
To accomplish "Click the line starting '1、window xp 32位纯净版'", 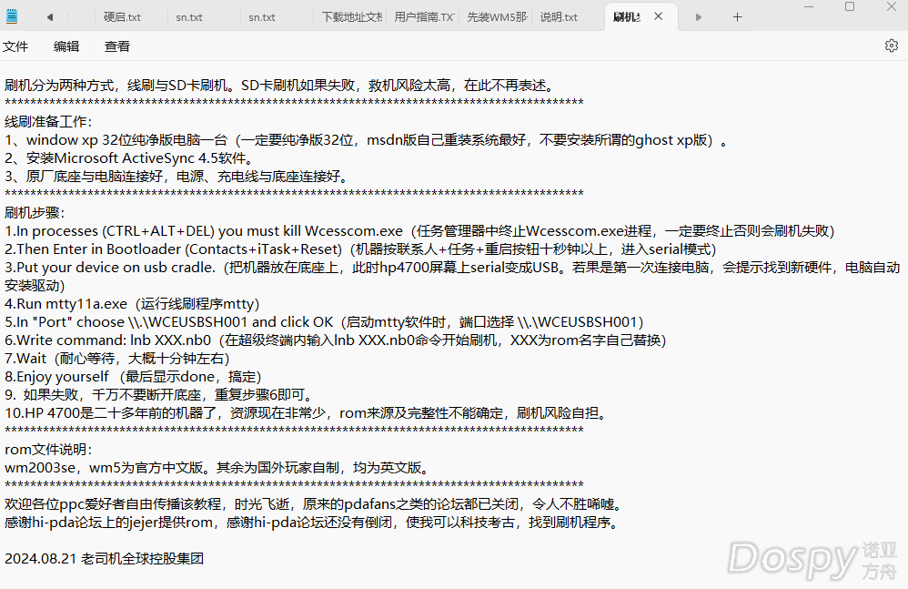I will [x=366, y=140].
